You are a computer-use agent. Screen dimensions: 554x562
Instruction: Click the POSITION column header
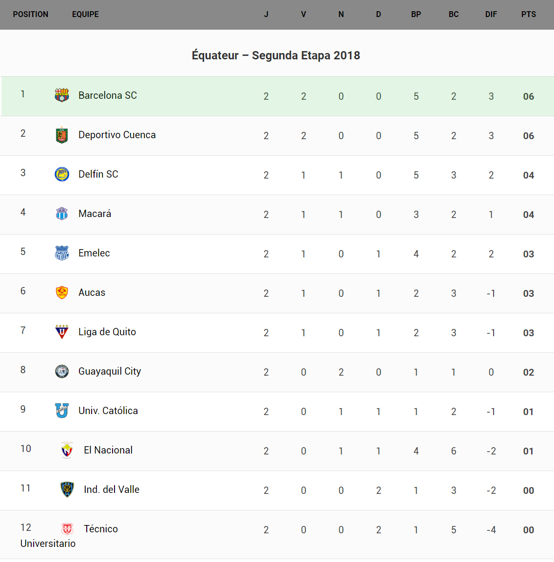[31, 15]
